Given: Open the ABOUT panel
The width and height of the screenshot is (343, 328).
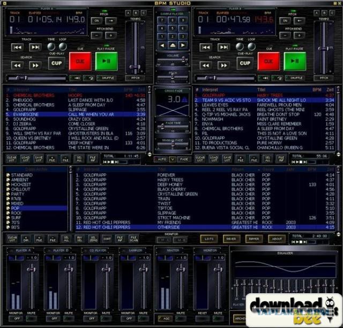Looking at the screenshot, I should click(x=277, y=239).
